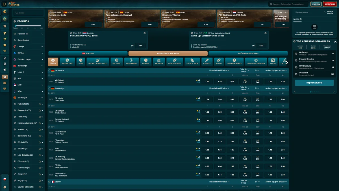Viewport: 339px width, 191px height.
Task: Open the trophy icon in the left rail
Action: (x=5, y=33)
